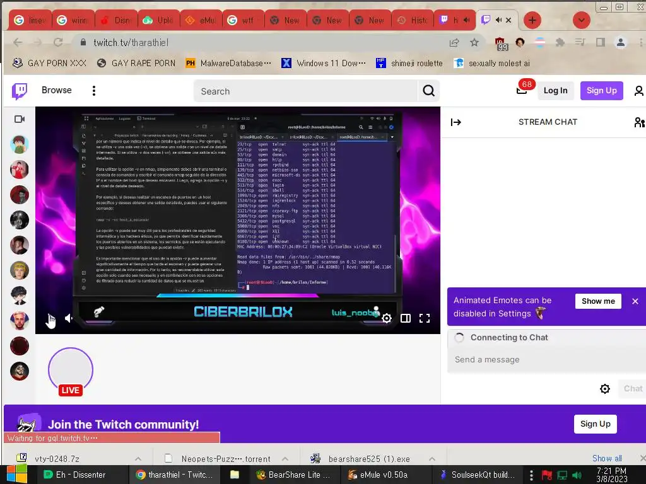Open the Twitch more options menu

tap(94, 91)
